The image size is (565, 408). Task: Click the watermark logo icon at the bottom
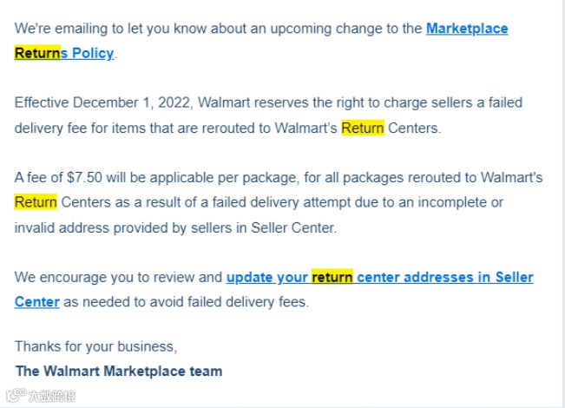click(16, 395)
